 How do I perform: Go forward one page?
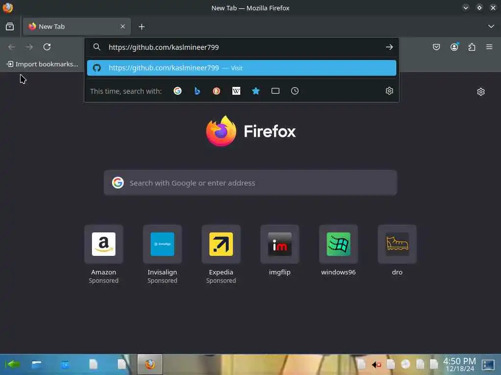29,47
